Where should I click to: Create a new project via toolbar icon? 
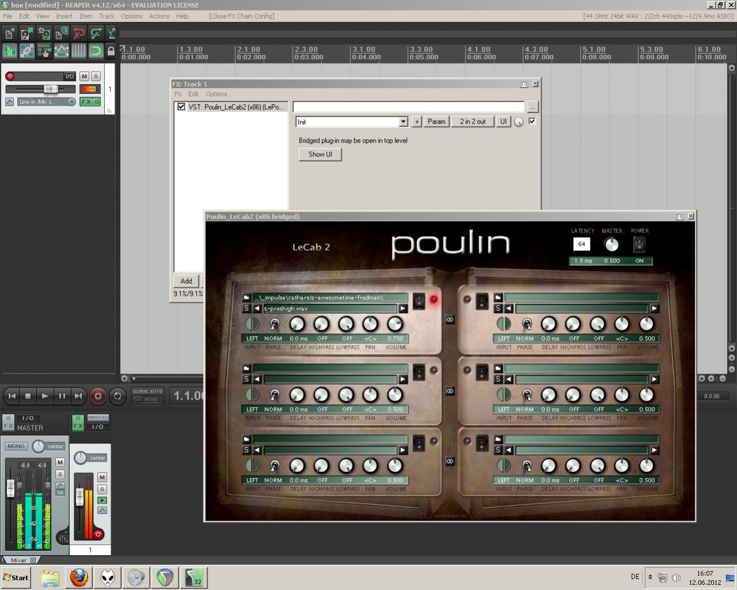click(10, 34)
